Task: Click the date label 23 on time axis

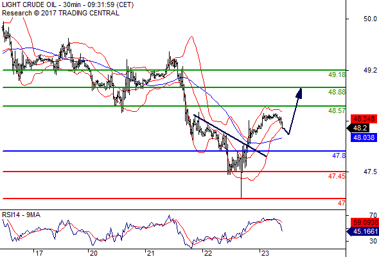Action: pyautogui.click(x=265, y=253)
